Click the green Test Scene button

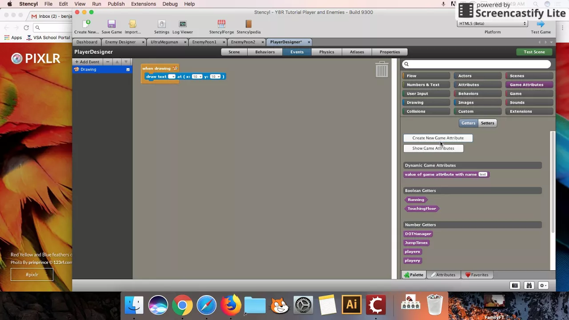534,52
